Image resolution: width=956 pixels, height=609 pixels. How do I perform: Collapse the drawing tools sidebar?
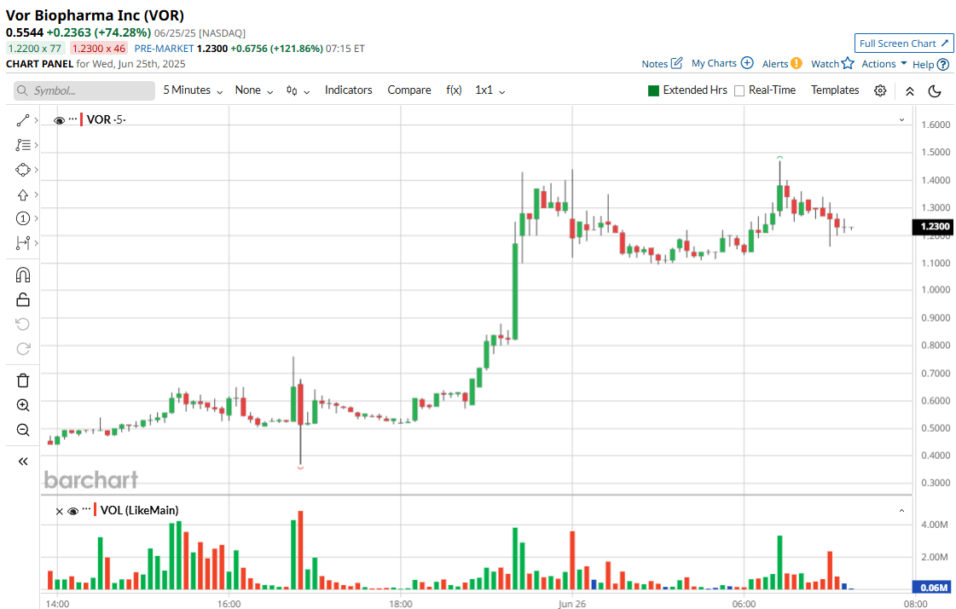pos(22,461)
